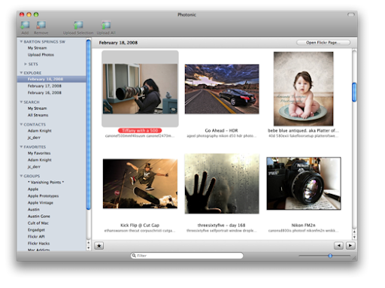
Task: Click the star favorite button
Action: tap(99, 246)
